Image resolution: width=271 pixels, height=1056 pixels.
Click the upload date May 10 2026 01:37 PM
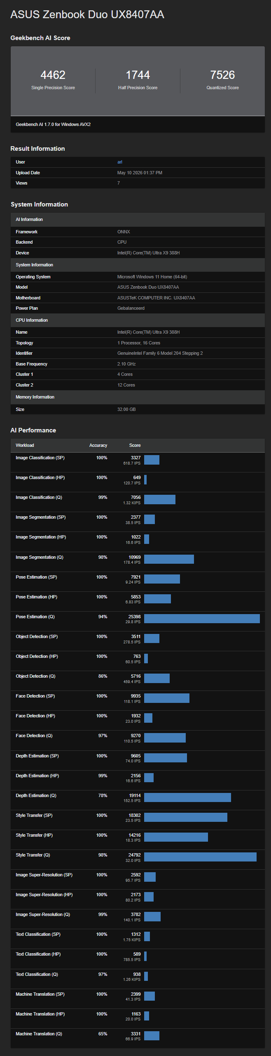(x=140, y=173)
